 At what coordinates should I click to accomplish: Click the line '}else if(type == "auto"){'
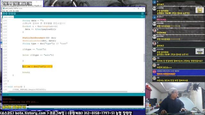(x=38, y=55)
